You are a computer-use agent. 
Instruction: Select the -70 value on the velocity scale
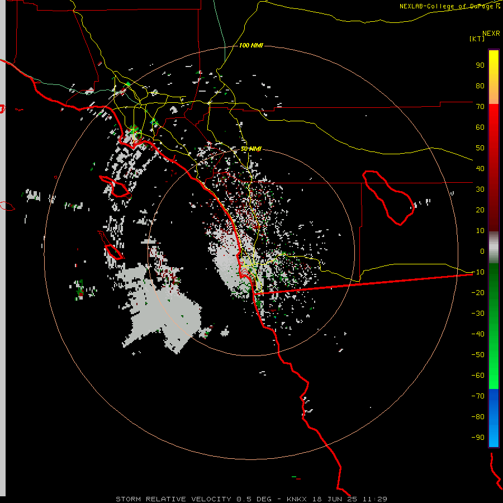tap(478, 396)
